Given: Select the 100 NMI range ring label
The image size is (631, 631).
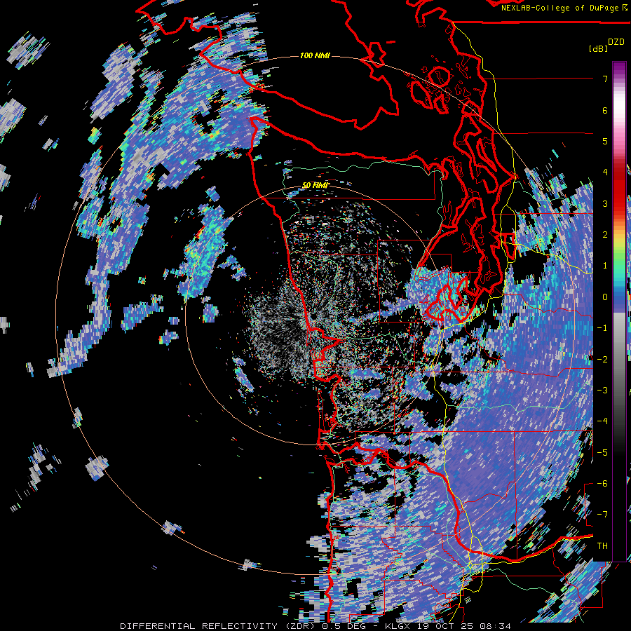Looking at the screenshot, I should [315, 55].
